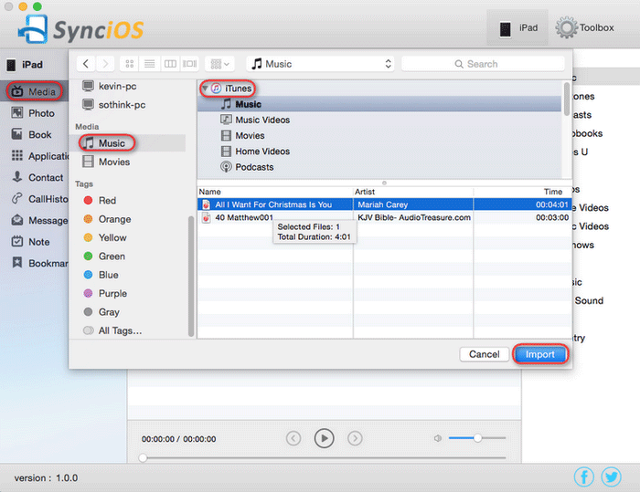This screenshot has width=640, height=492.
Task: Switch dialog to icon view
Action: (130, 64)
